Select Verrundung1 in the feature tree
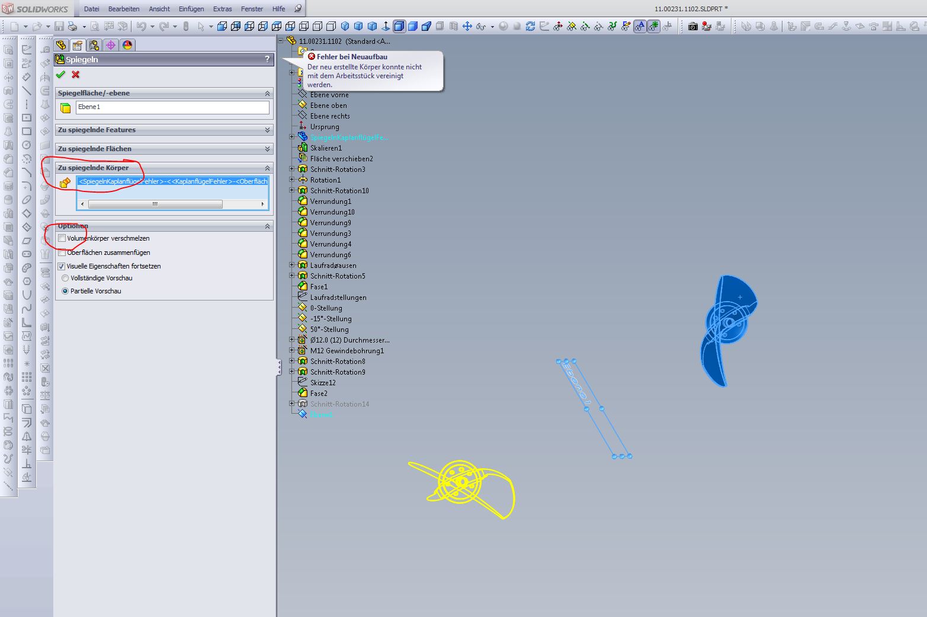 [x=331, y=202]
